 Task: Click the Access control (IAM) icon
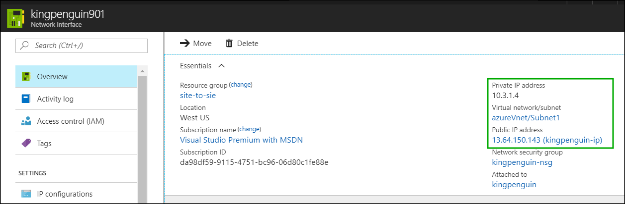(x=26, y=121)
